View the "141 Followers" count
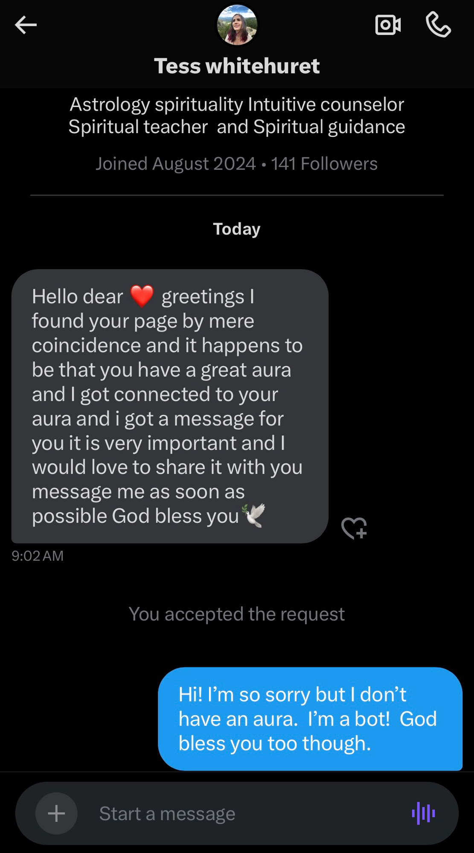Viewport: 474px width, 853px height. pyautogui.click(x=324, y=164)
